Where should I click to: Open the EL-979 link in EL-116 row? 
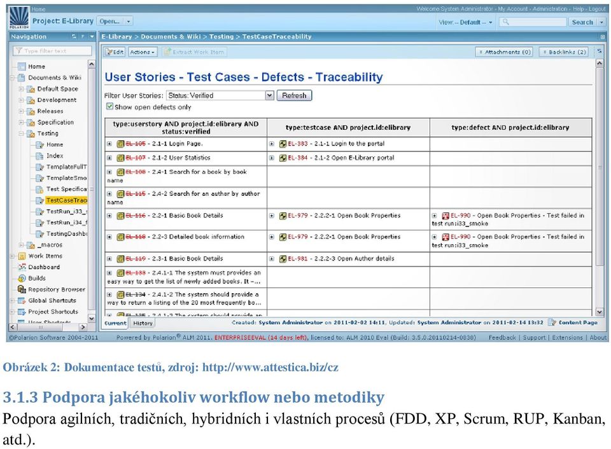(x=298, y=216)
